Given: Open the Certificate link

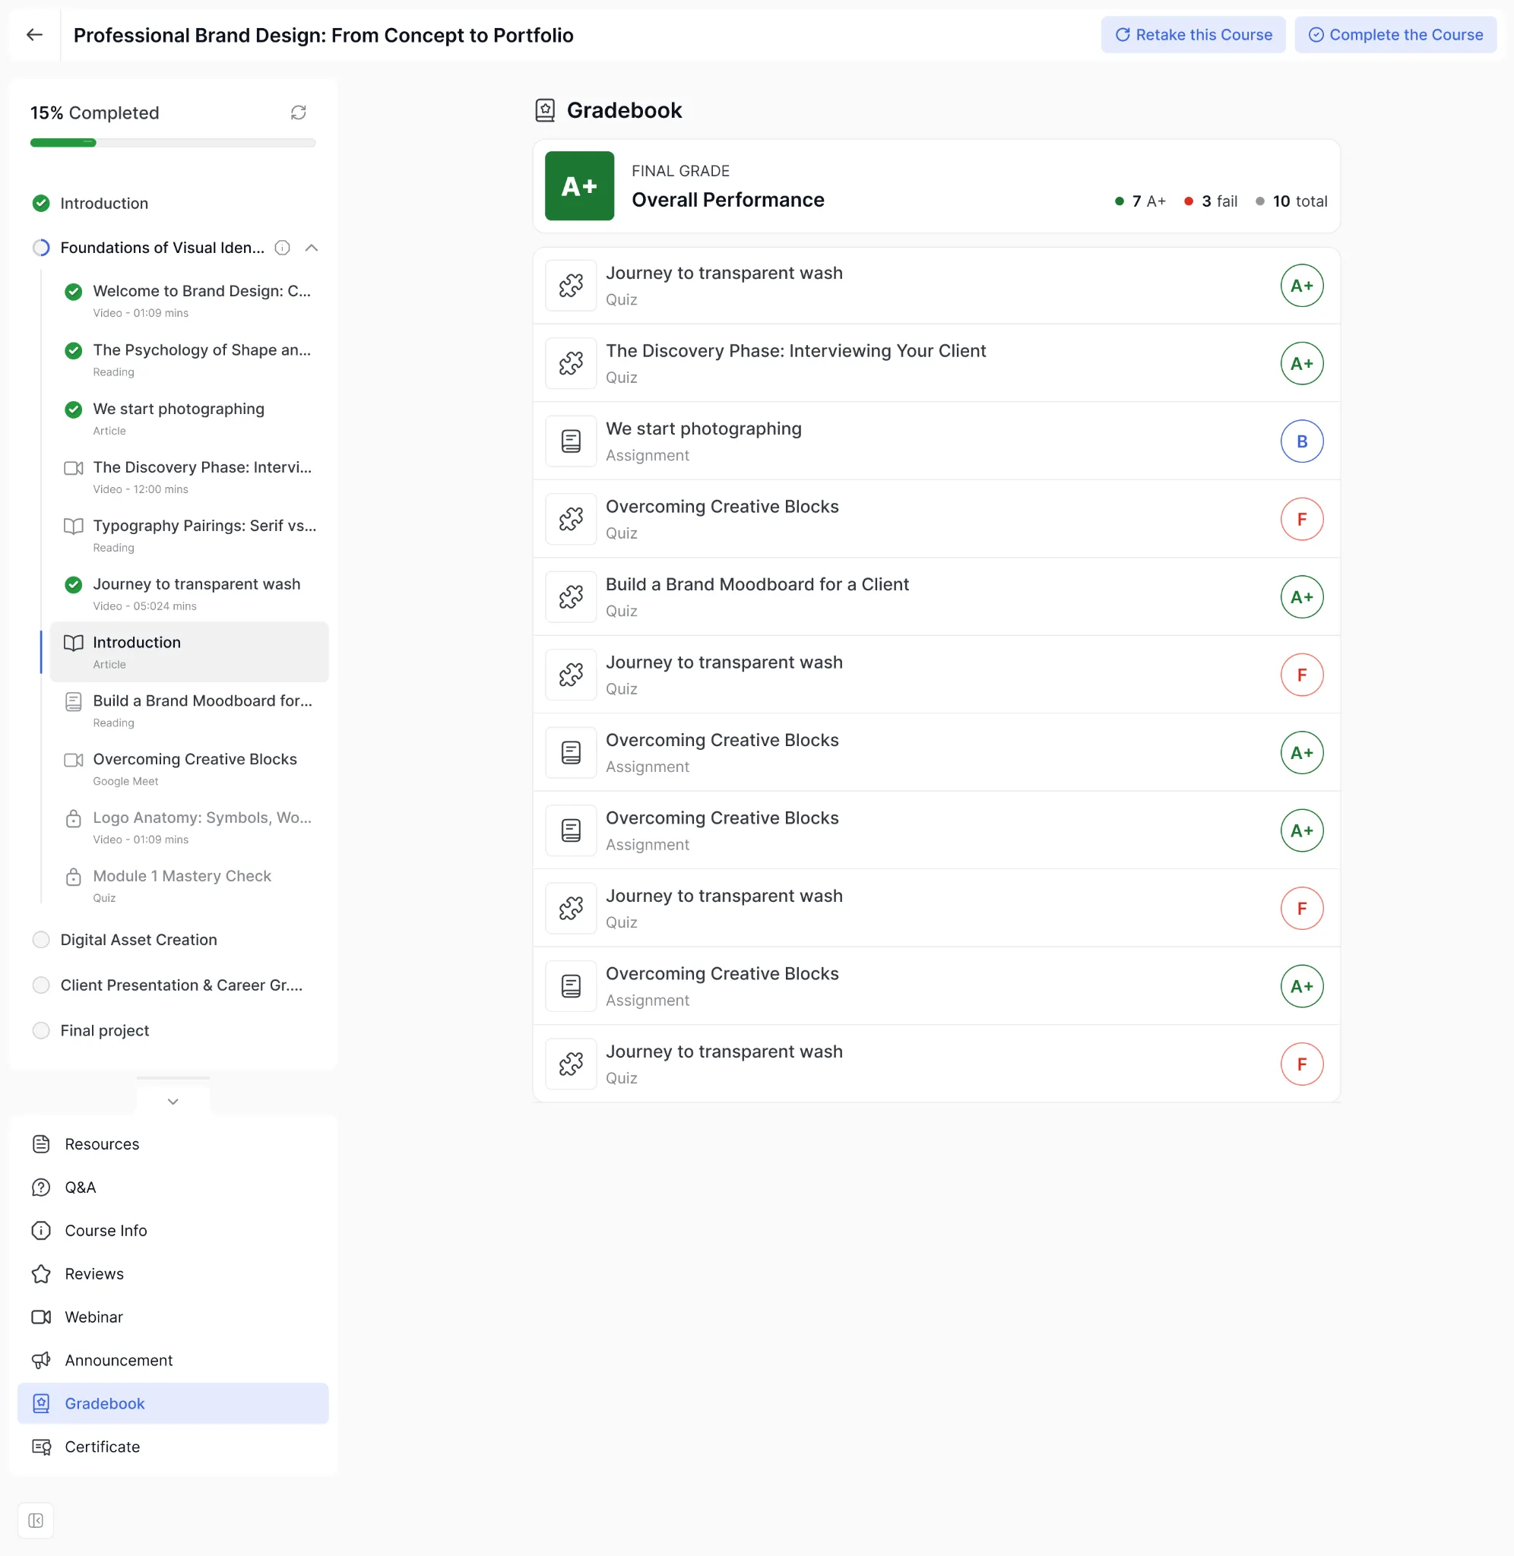Looking at the screenshot, I should click(173, 1447).
